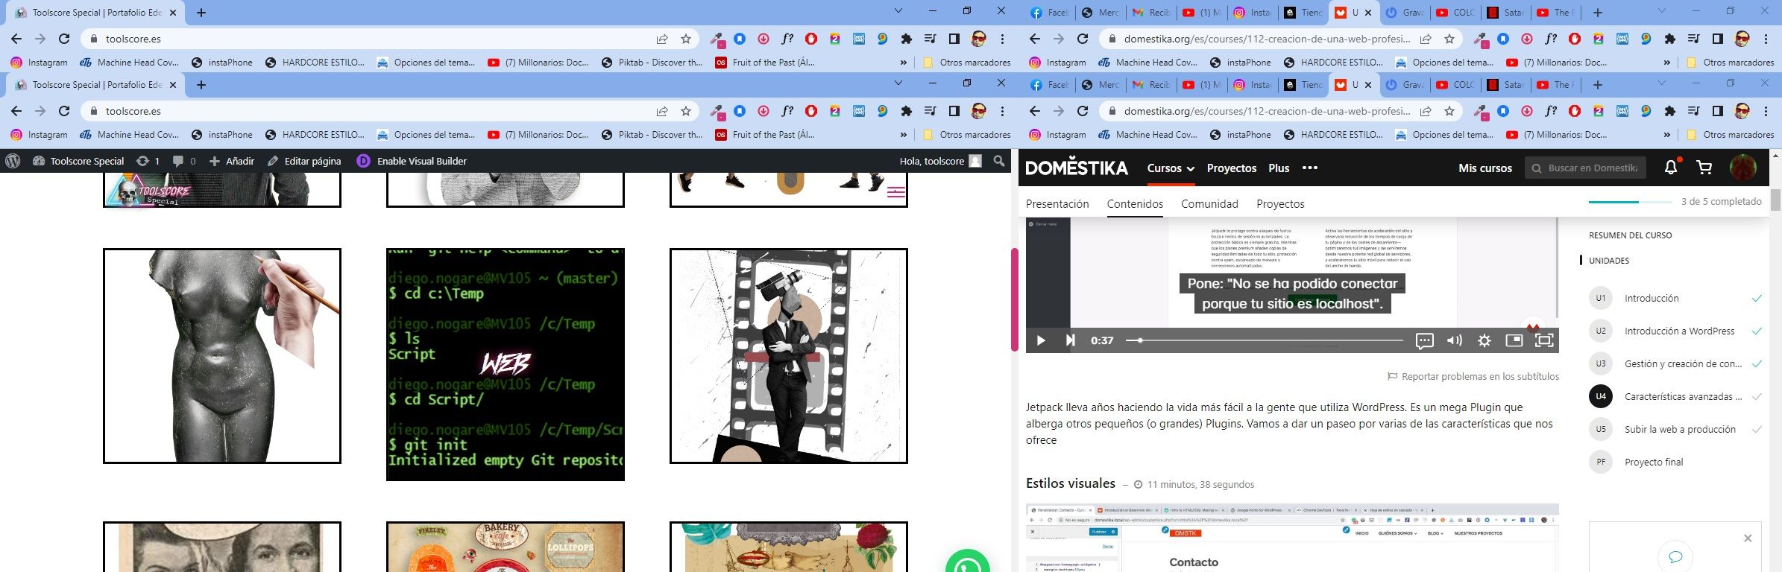Open the Toolscore Special dashboard link

pyautogui.click(x=78, y=161)
